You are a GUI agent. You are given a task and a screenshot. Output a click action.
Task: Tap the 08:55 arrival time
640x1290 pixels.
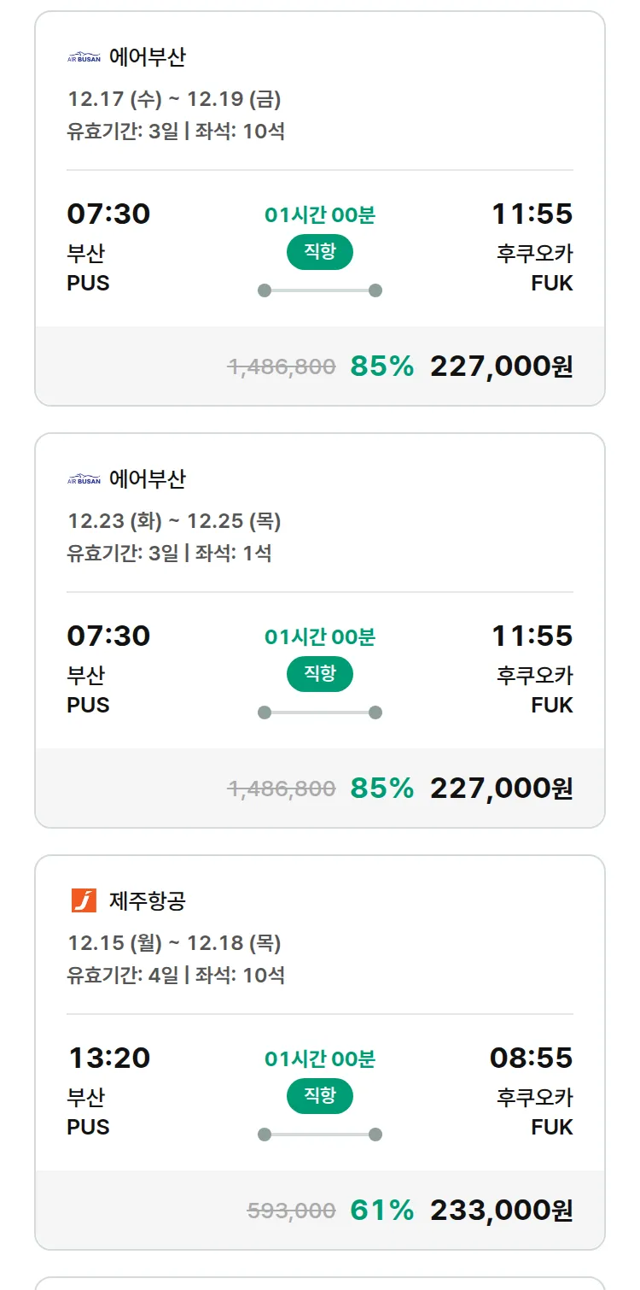pos(531,1058)
